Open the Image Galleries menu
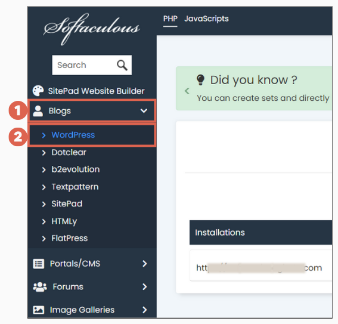 [x=92, y=310]
